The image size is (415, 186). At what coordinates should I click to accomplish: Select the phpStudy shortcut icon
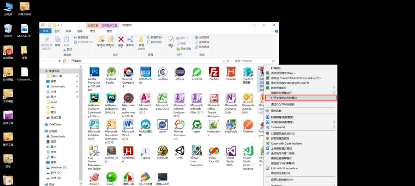tap(231, 124)
